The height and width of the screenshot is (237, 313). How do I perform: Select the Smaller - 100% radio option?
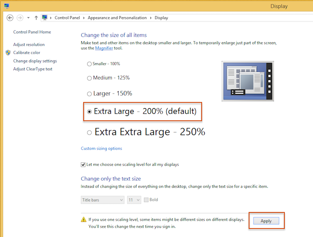(89, 64)
